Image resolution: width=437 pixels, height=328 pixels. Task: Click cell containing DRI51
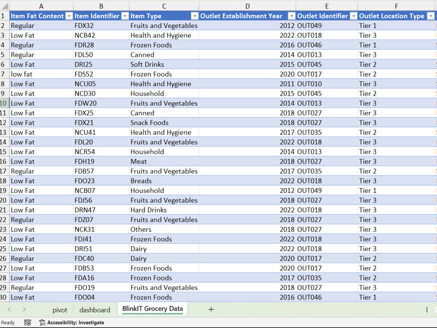pos(101,249)
